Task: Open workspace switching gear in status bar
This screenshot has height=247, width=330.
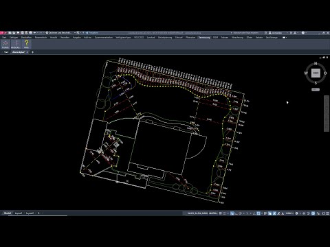Action: pyautogui.click(x=296, y=213)
